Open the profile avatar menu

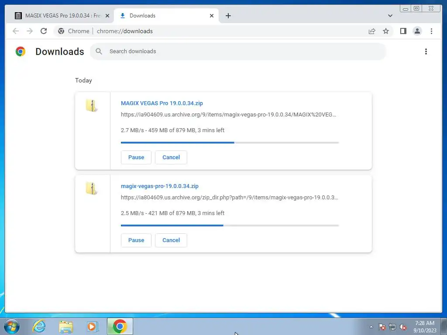[x=417, y=31]
